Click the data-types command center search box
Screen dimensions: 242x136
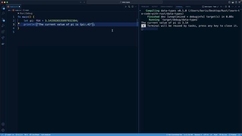point(124,2)
